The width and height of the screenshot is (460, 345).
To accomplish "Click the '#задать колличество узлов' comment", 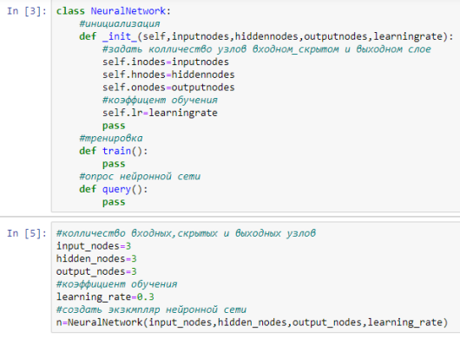I will coord(266,49).
